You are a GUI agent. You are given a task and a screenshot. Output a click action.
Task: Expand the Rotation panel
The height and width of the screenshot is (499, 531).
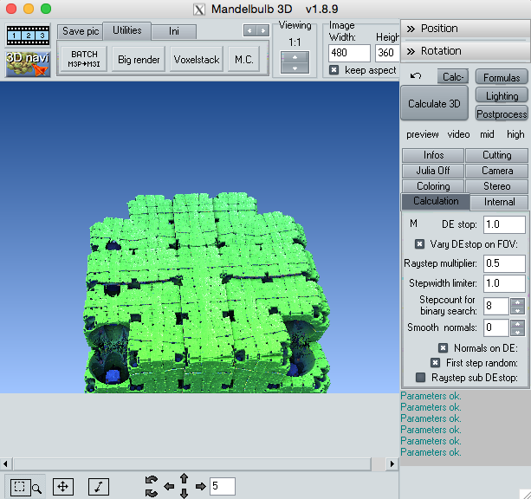pyautogui.click(x=465, y=51)
